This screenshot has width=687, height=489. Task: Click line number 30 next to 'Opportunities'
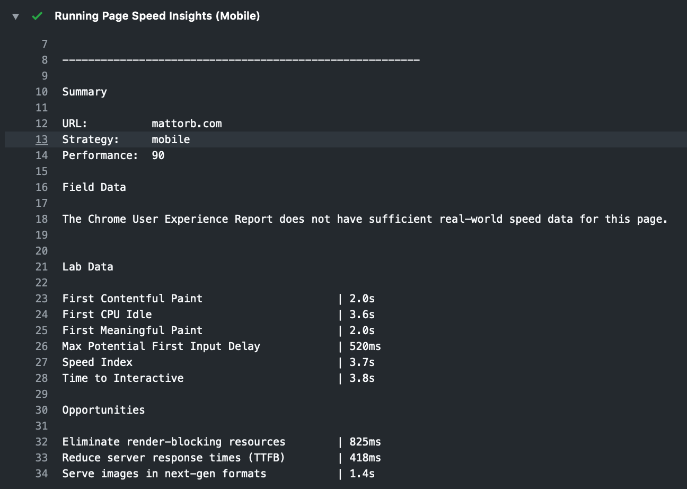click(x=41, y=409)
